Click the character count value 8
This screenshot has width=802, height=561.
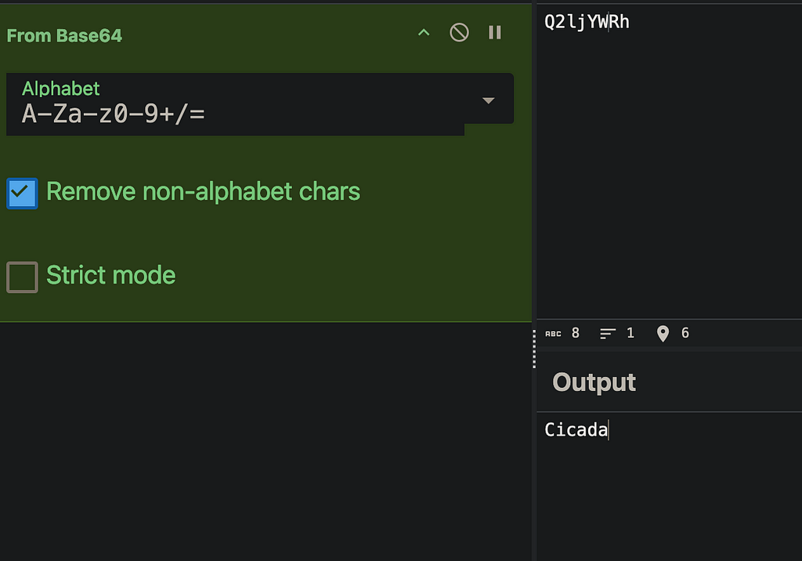[576, 333]
